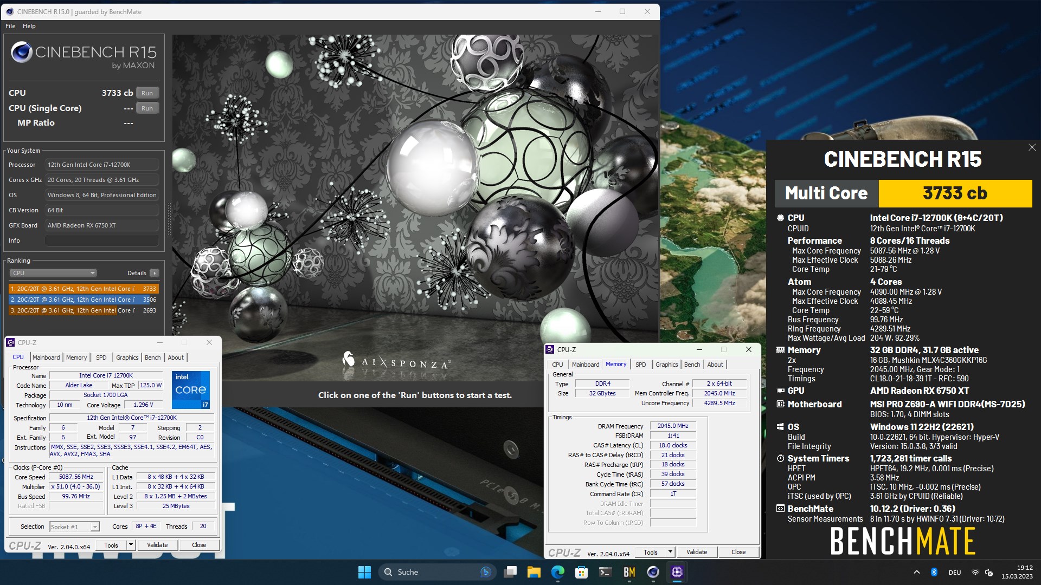Open SPD tab in left CPU-Z window

pyautogui.click(x=101, y=357)
